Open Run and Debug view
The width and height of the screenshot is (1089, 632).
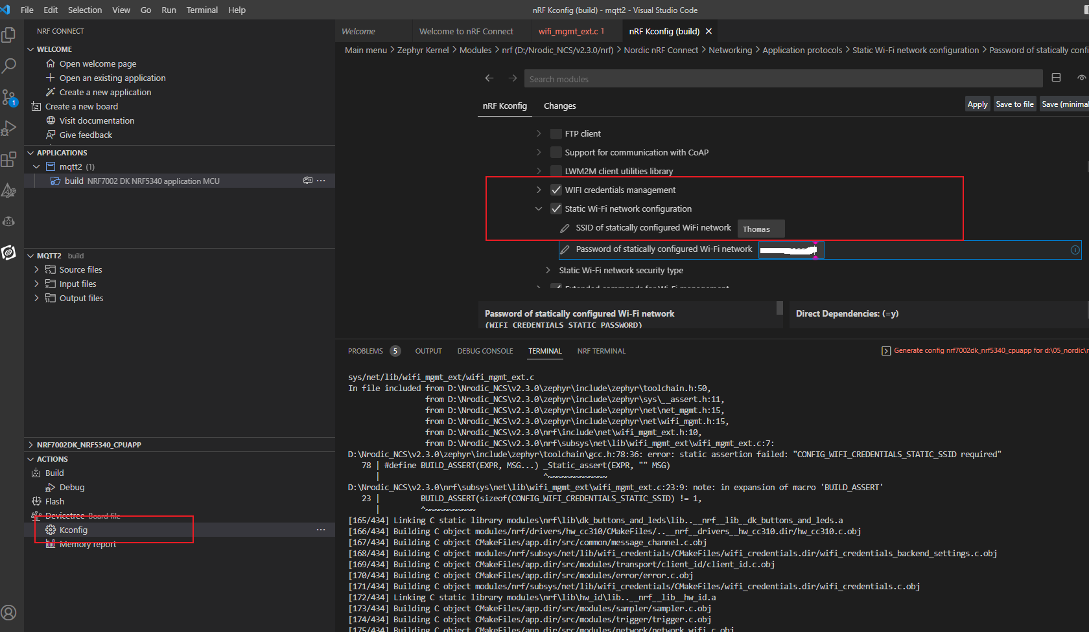(9, 128)
